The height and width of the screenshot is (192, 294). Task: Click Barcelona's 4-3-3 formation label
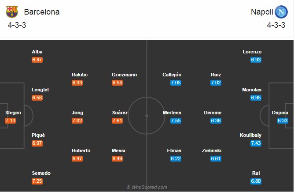tap(17, 25)
